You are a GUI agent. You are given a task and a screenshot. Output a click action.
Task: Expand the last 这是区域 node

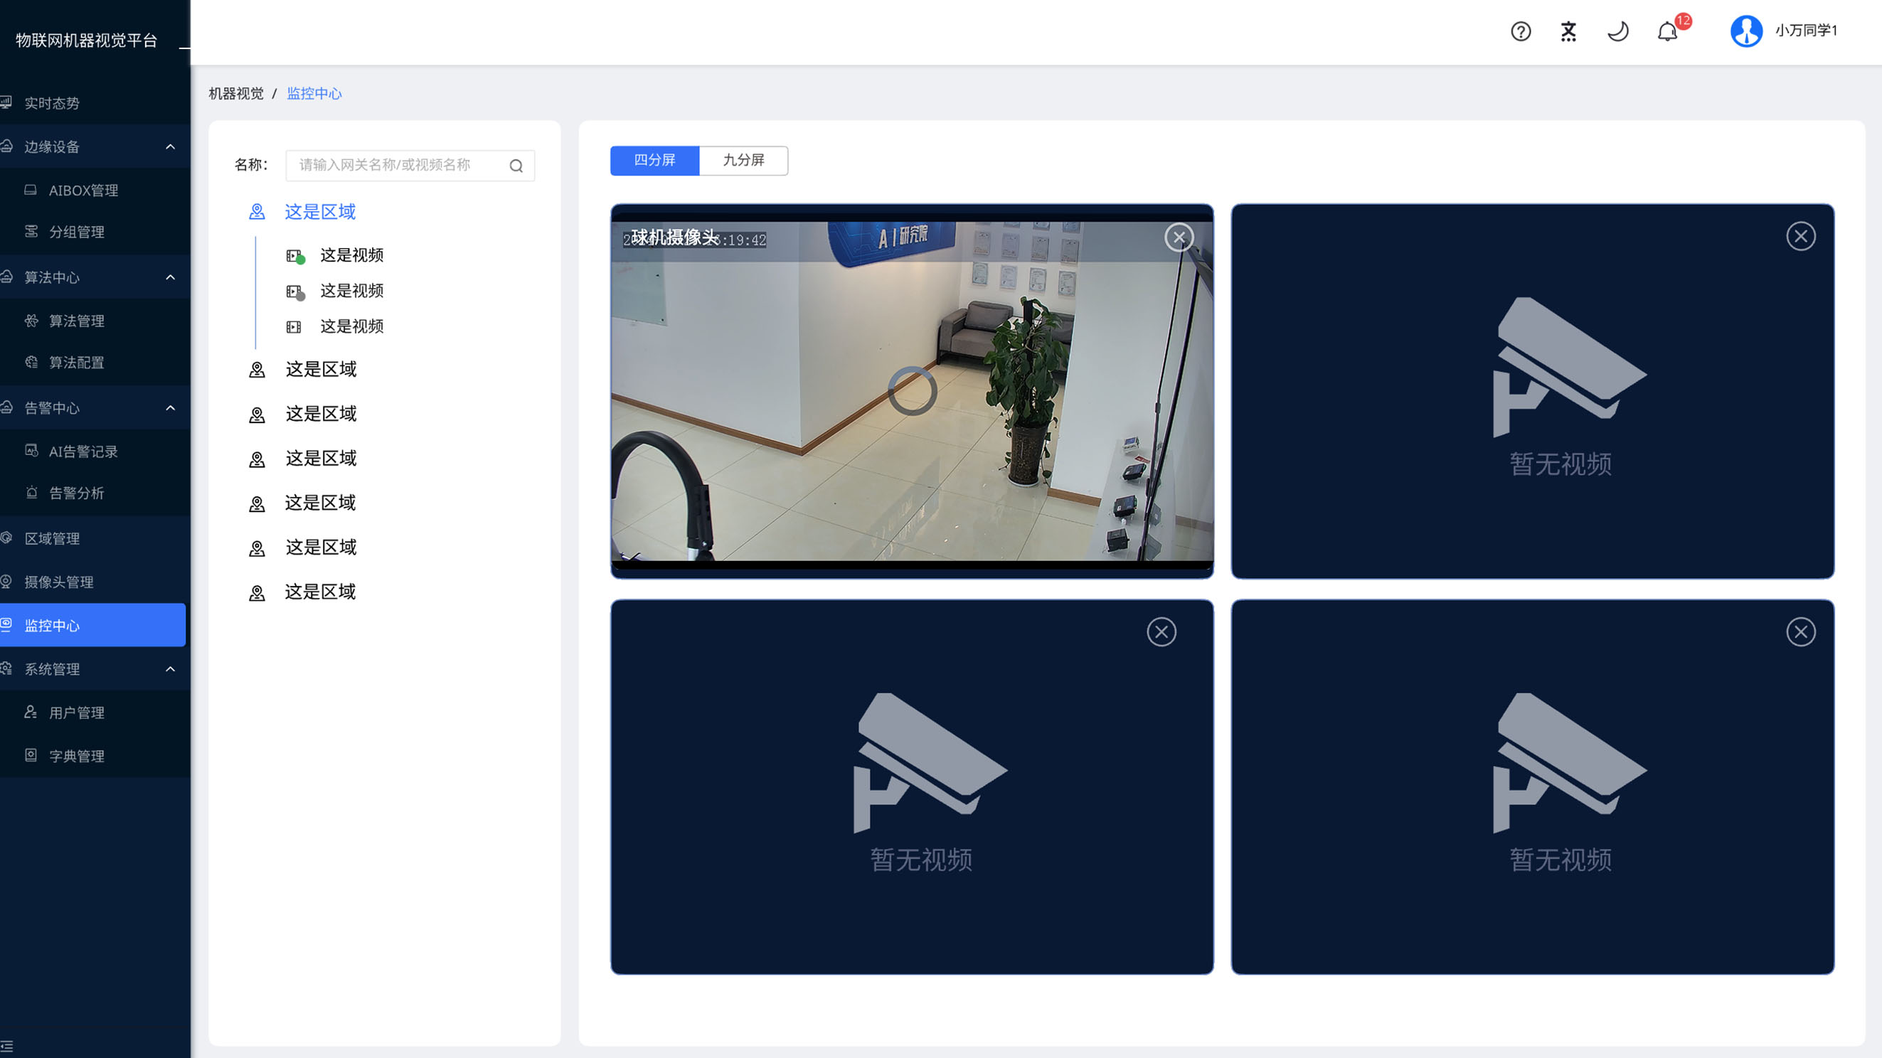320,592
